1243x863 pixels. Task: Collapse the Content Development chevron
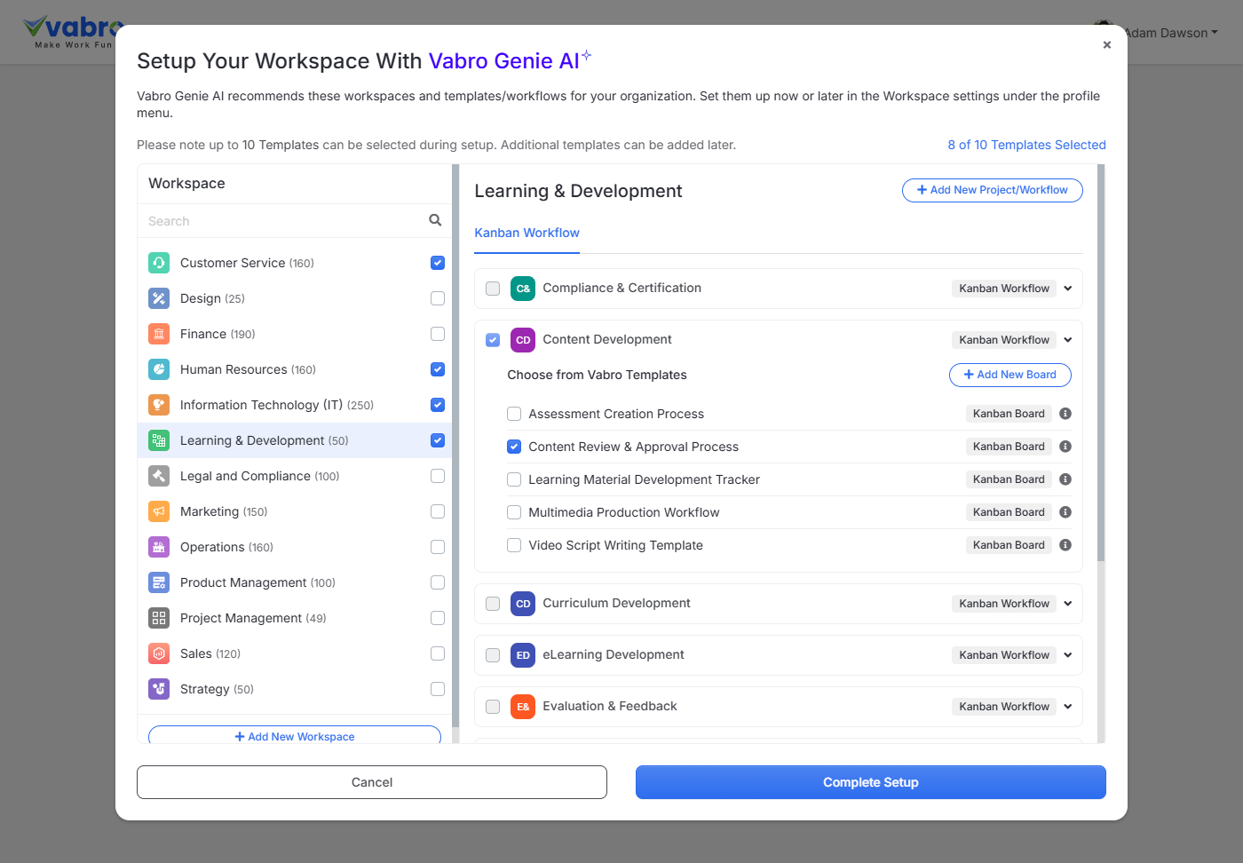point(1068,340)
